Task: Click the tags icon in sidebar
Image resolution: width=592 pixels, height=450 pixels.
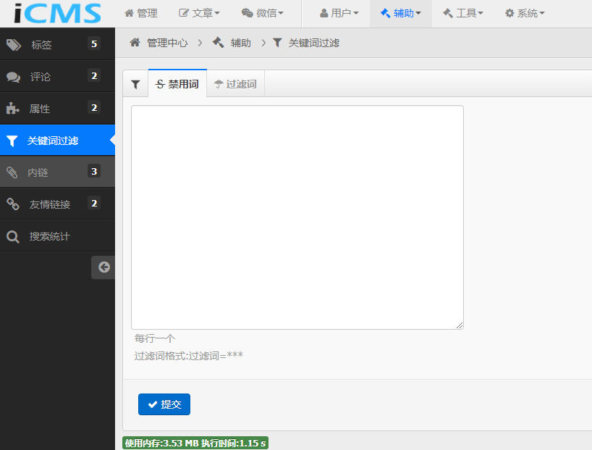Action: pyautogui.click(x=14, y=45)
